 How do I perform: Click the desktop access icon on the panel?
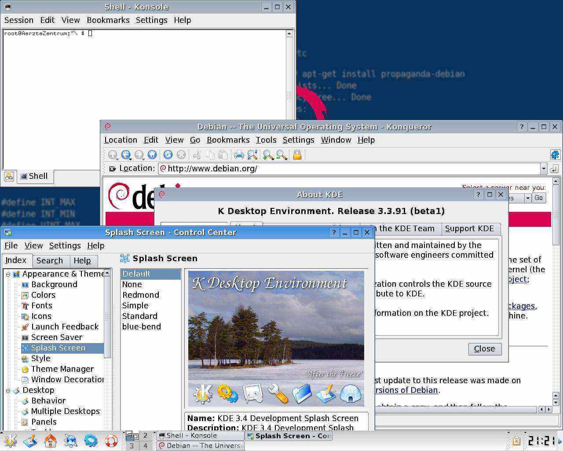pos(30,440)
